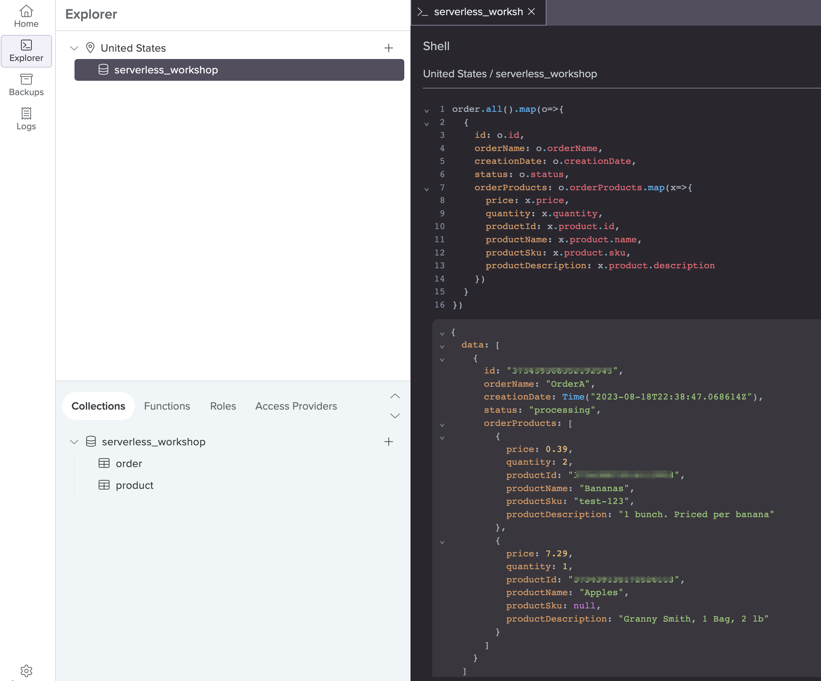This screenshot has width=821, height=681.
Task: Select serverless_workshop database in Explorer tree
Action: click(x=239, y=69)
